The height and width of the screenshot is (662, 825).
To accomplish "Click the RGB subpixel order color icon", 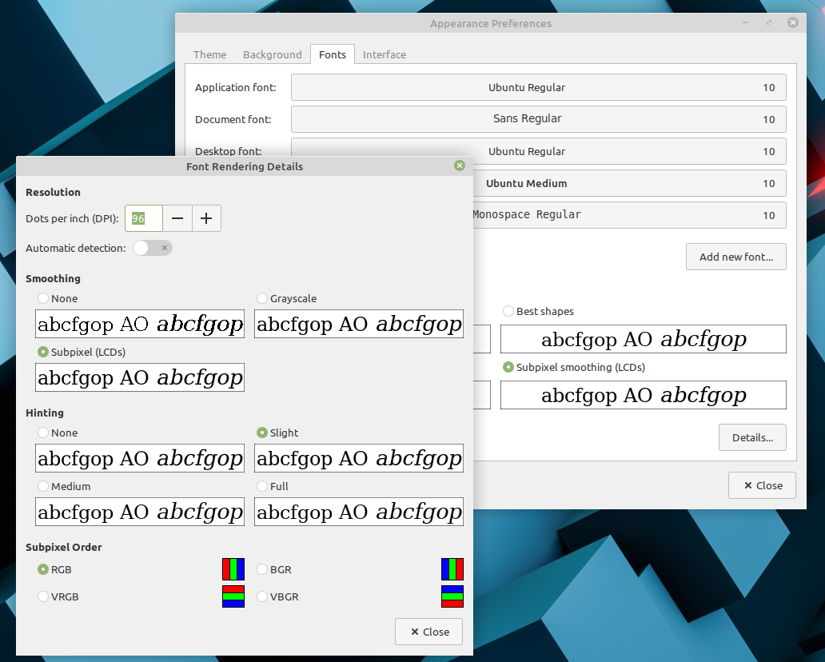I will [233, 569].
